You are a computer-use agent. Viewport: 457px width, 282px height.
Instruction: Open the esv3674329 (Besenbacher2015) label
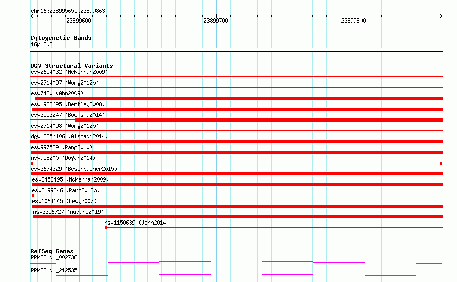[74, 169]
